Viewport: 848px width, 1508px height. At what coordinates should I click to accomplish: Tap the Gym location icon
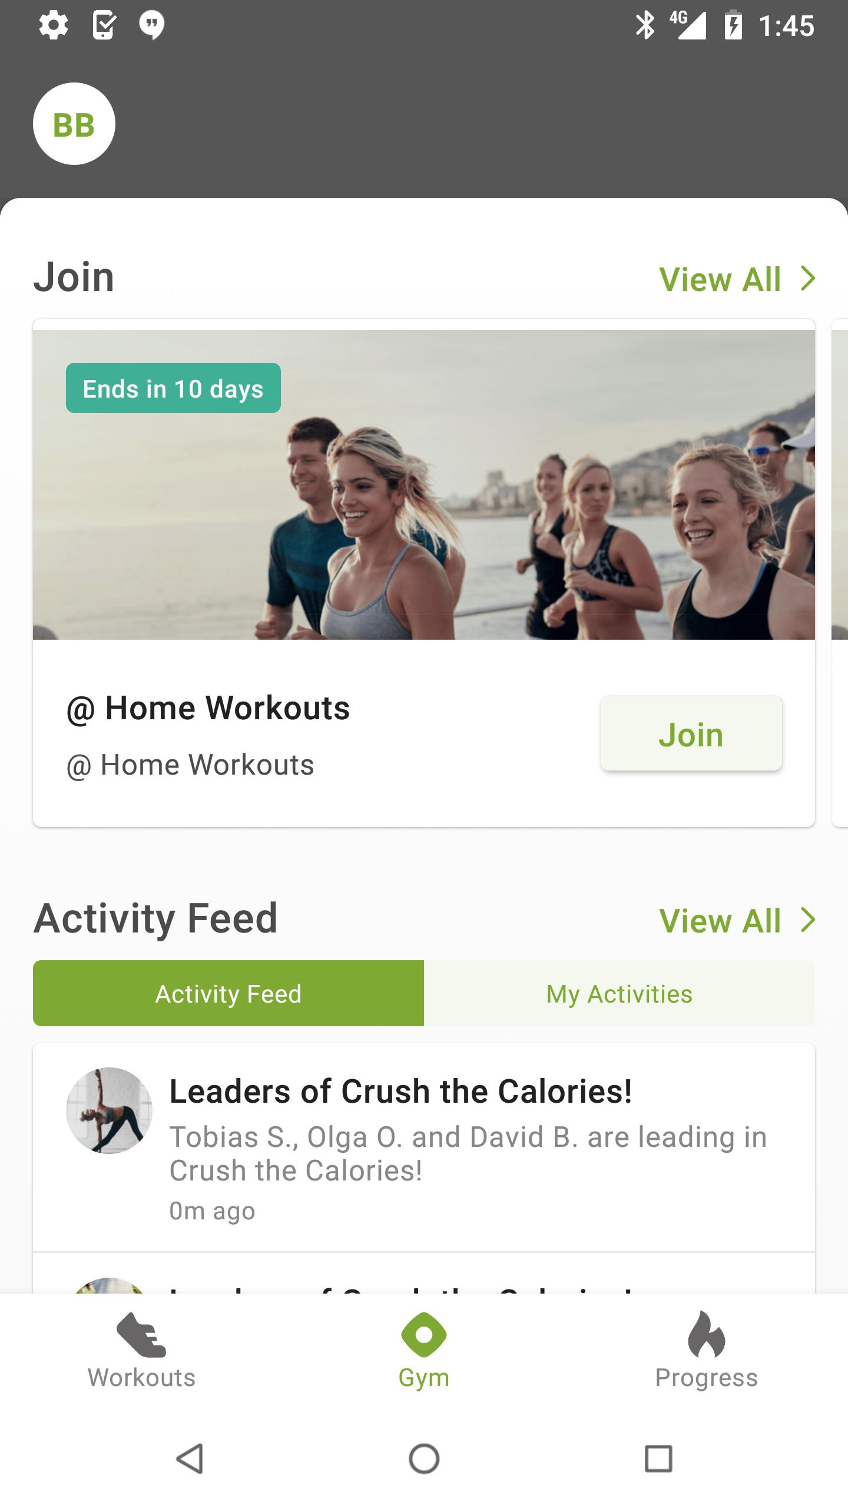[424, 1334]
